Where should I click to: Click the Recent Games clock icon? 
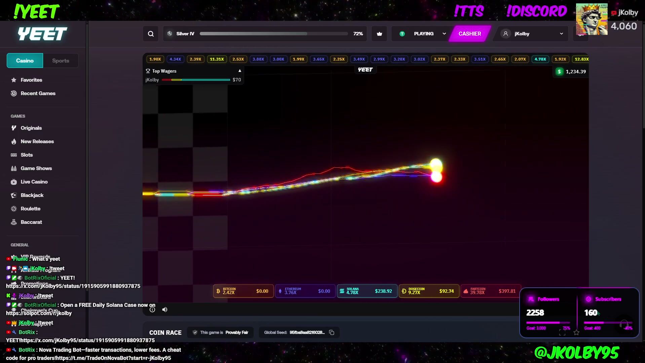(x=14, y=93)
